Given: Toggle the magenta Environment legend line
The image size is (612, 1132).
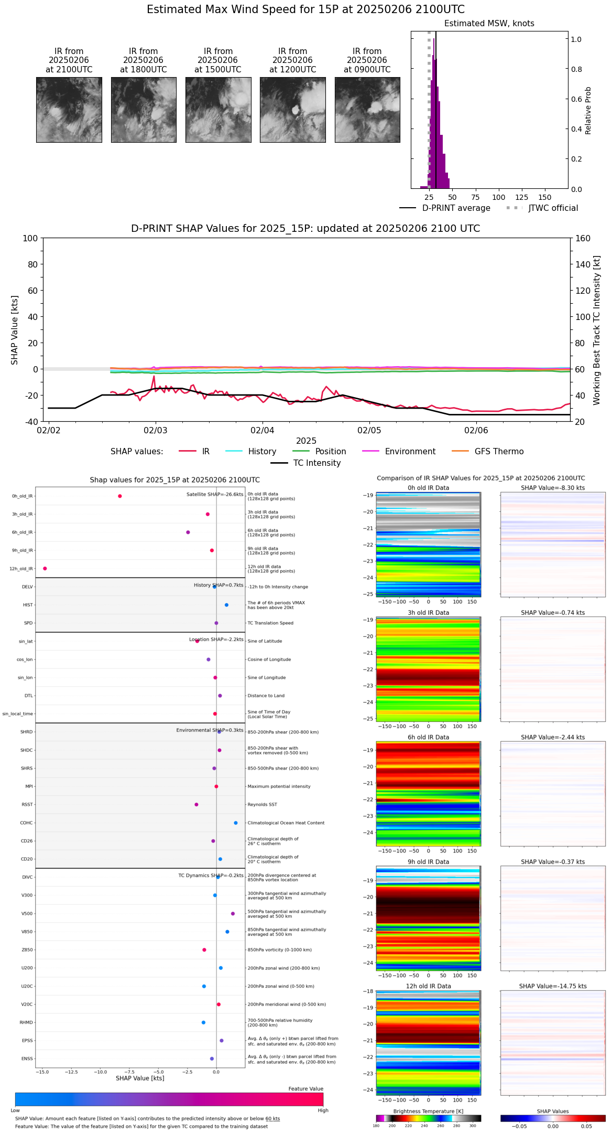Looking at the screenshot, I should (x=370, y=451).
